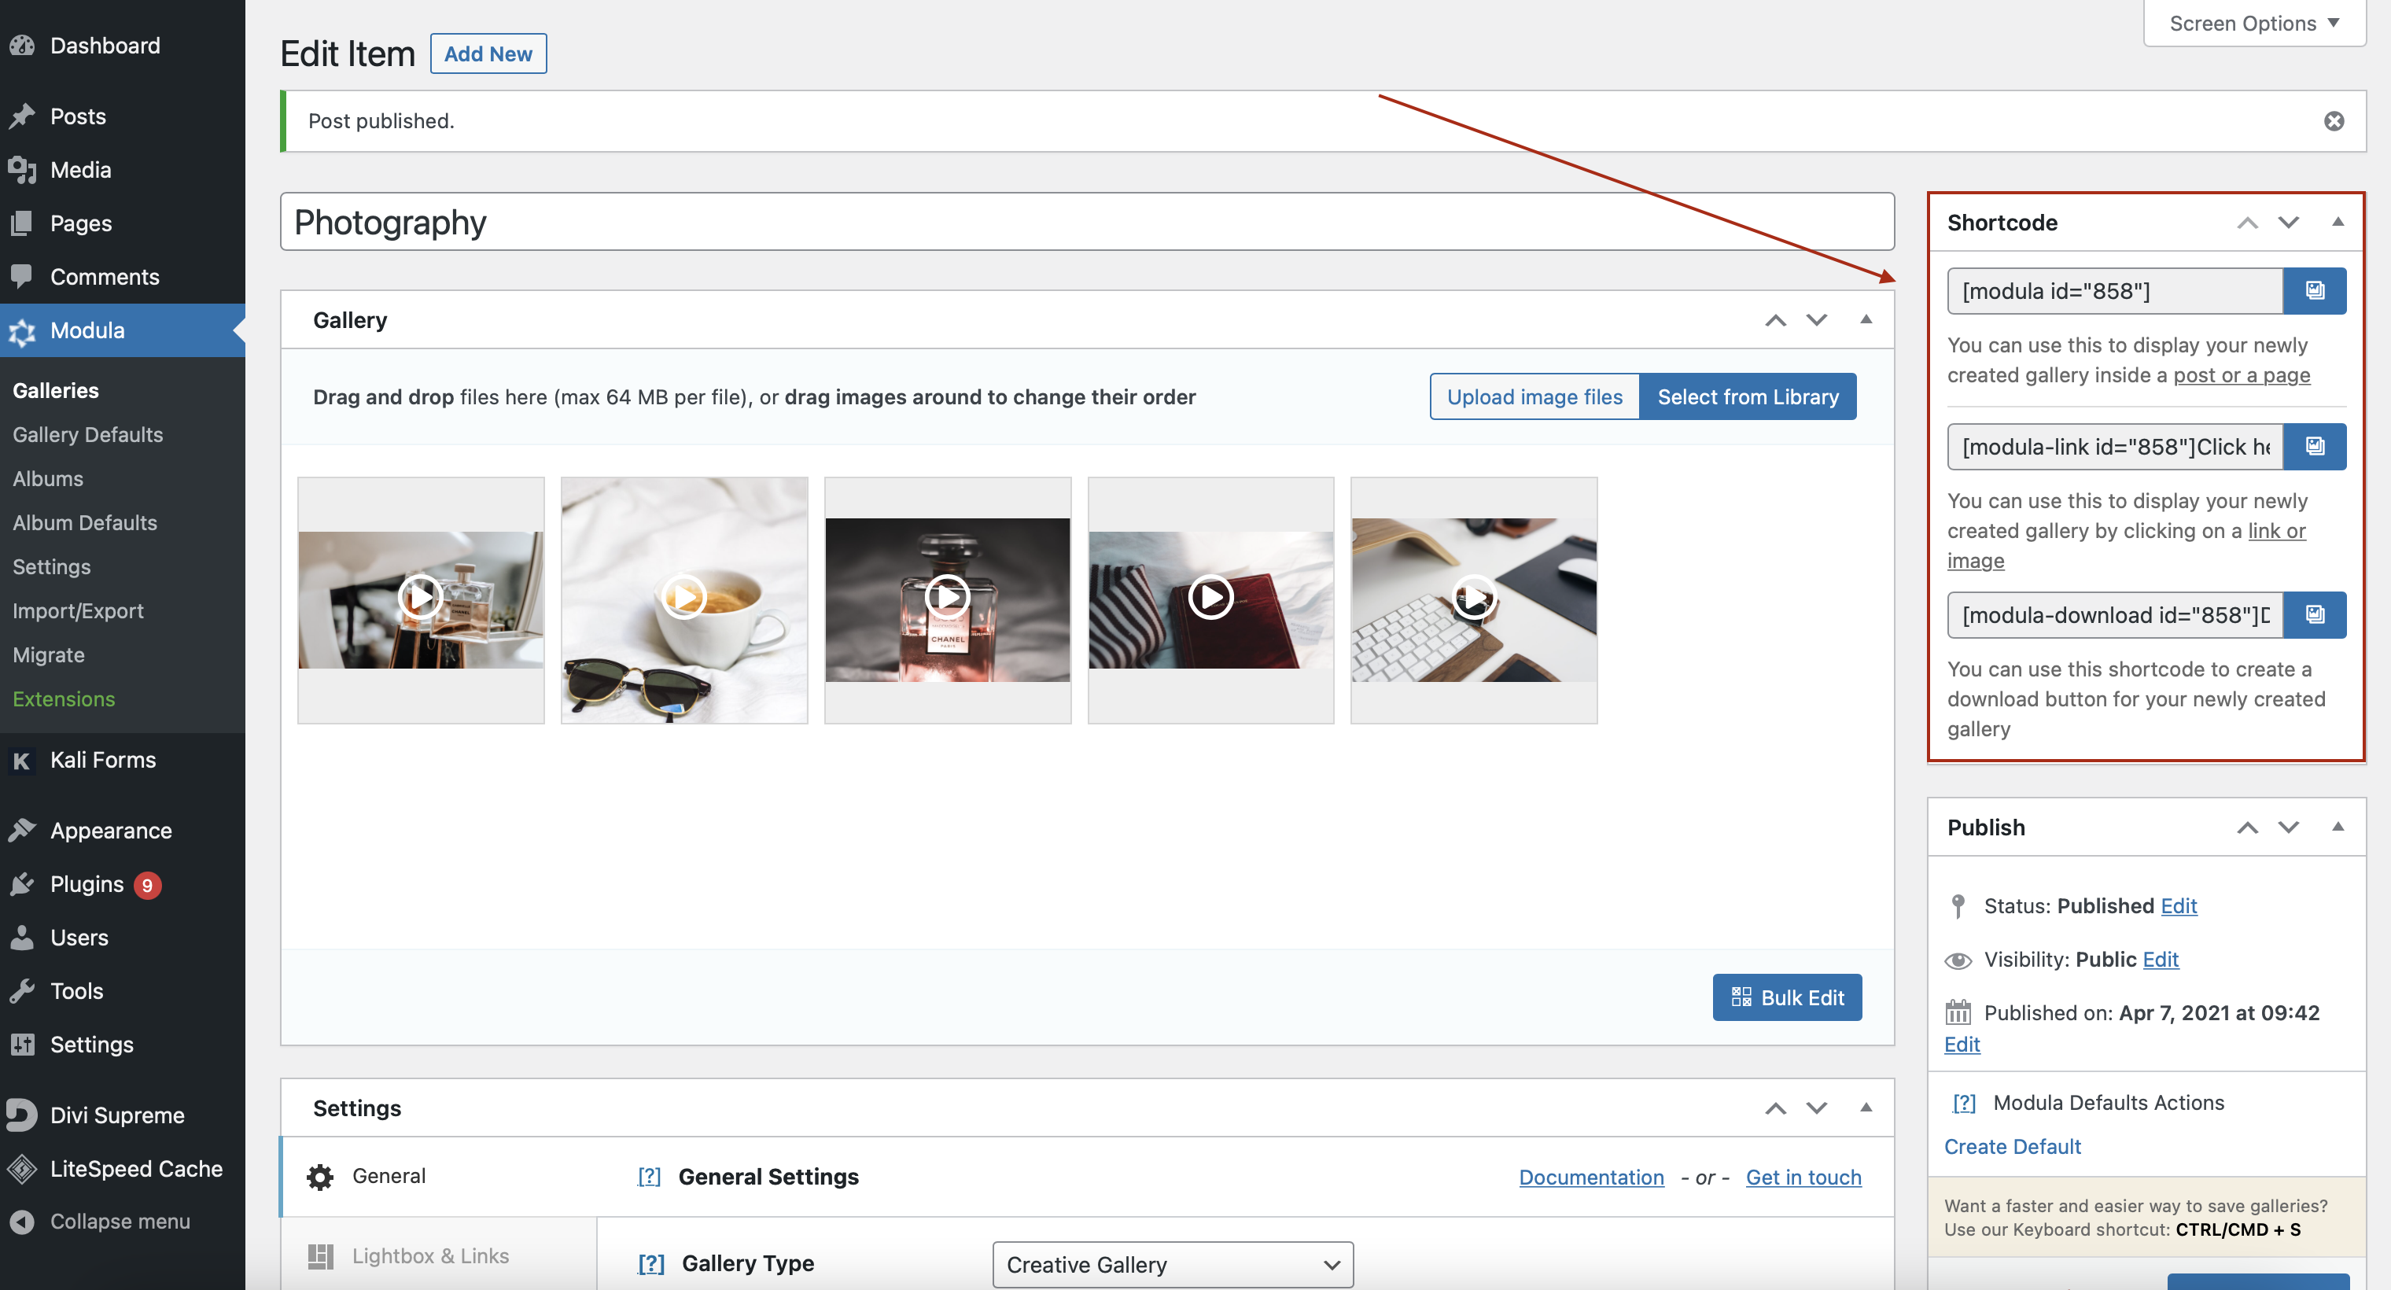The height and width of the screenshot is (1290, 2391).
Task: Copy the modula-link shortcode
Action: click(2315, 447)
